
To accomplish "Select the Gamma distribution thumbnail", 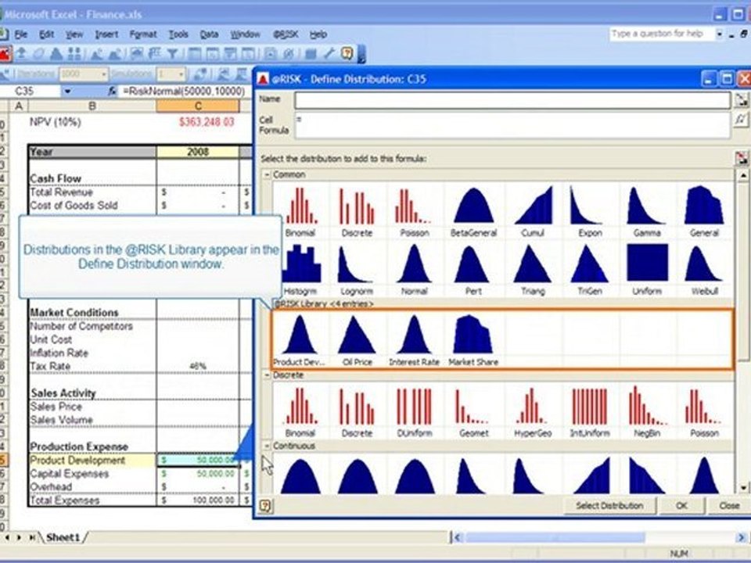I will pos(647,212).
